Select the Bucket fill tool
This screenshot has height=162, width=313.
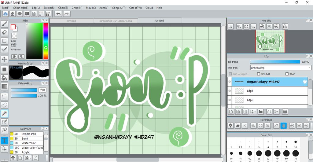tap(4, 77)
